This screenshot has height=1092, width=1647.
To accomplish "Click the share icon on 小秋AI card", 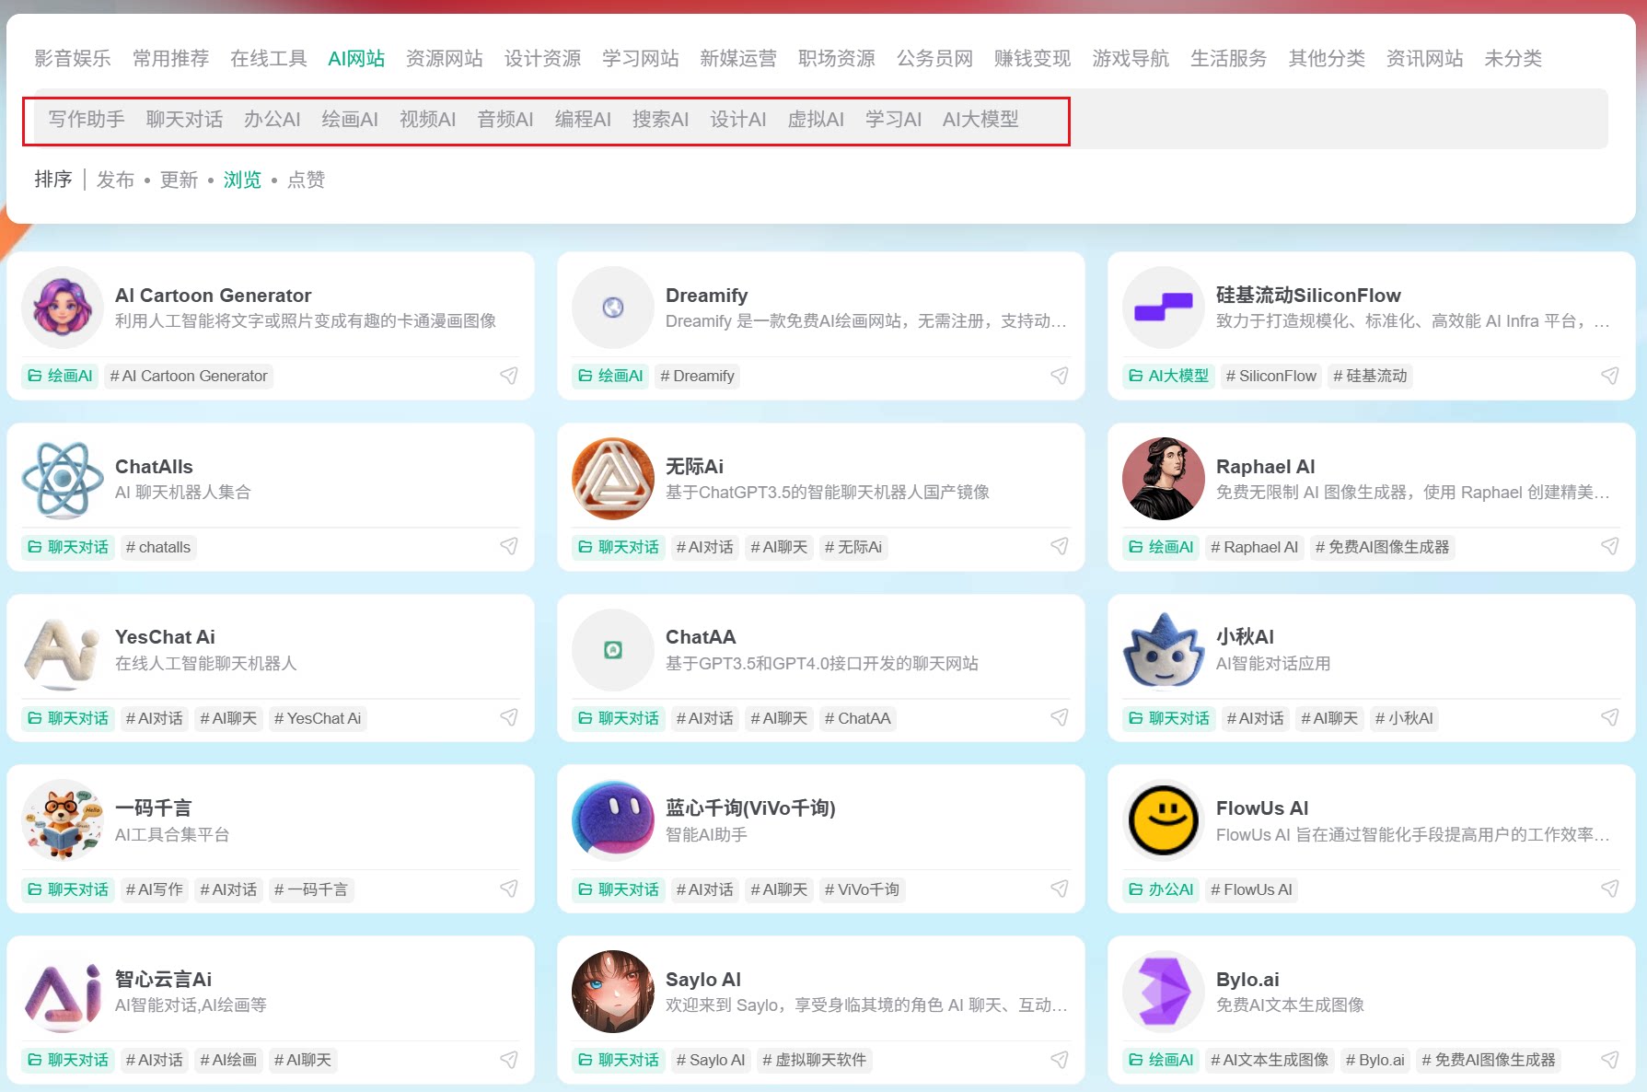I will pos(1609,718).
